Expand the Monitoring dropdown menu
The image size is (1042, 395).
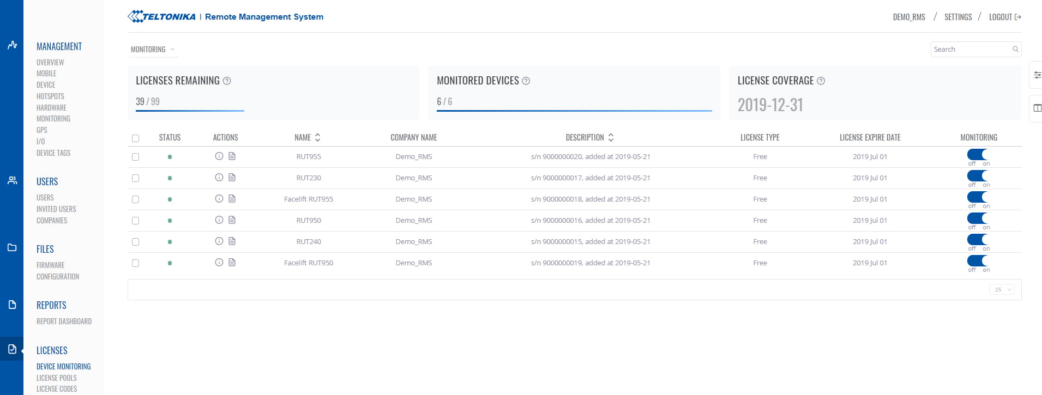[x=153, y=50]
